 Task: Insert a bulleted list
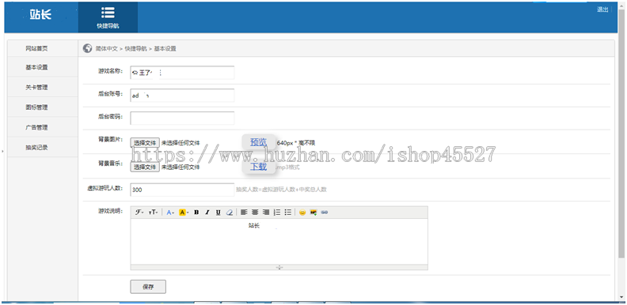point(288,213)
